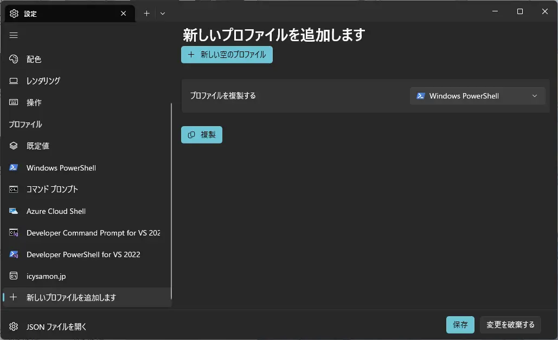
Task: Select the 配色 settings page
Action: pyautogui.click(x=87, y=59)
